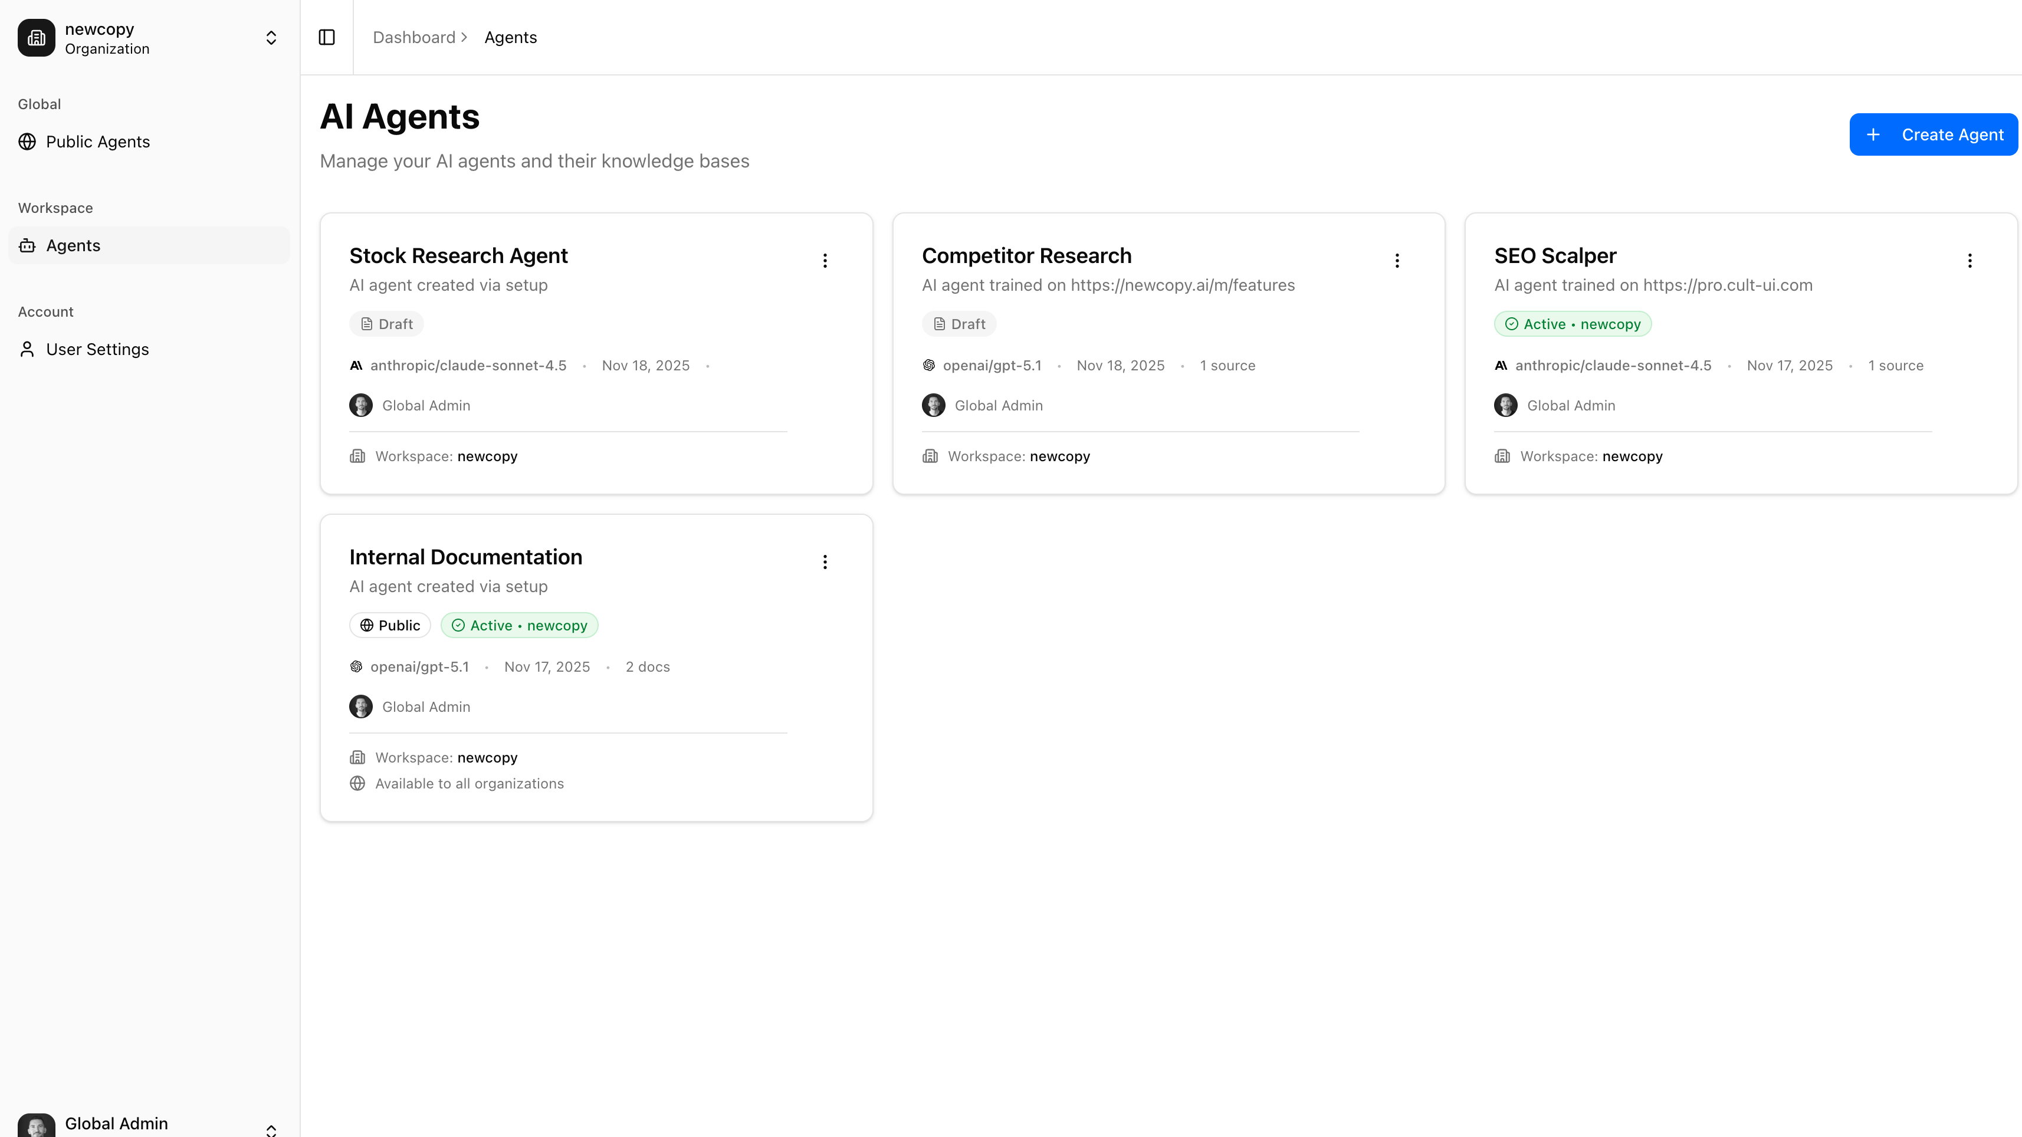This screenshot has height=1137, width=2022.
Task: Open the SEO Scalper agent card title
Action: point(1555,255)
